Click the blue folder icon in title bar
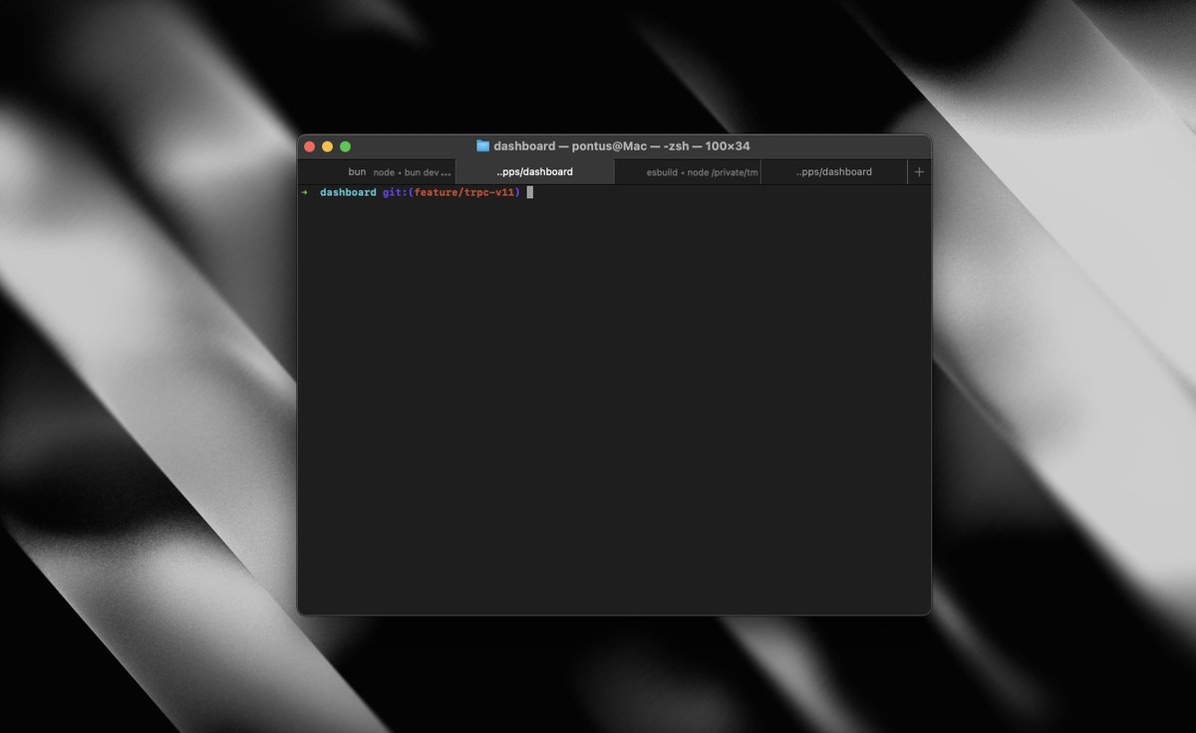 pos(482,146)
